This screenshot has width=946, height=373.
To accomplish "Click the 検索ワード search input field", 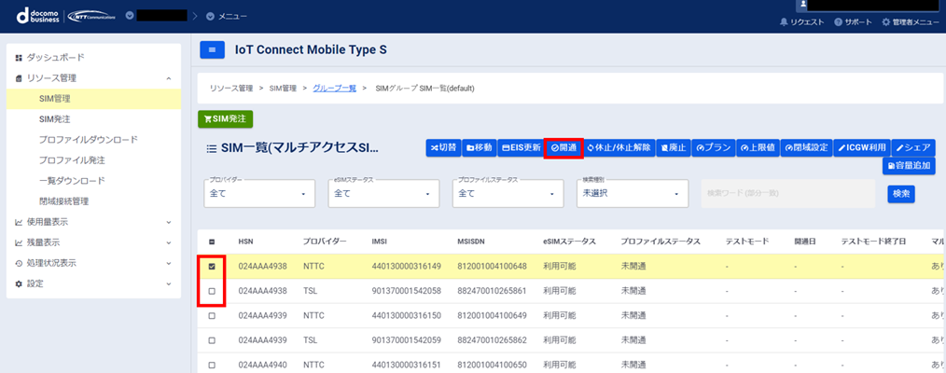I will [x=788, y=193].
